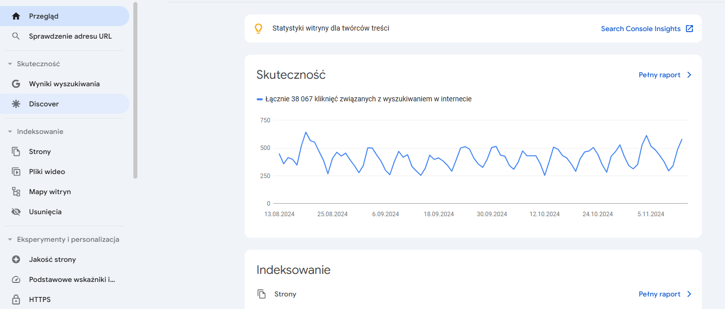
Task: Collapse the Indeksowanie sidebar section
Action: [x=11, y=131]
